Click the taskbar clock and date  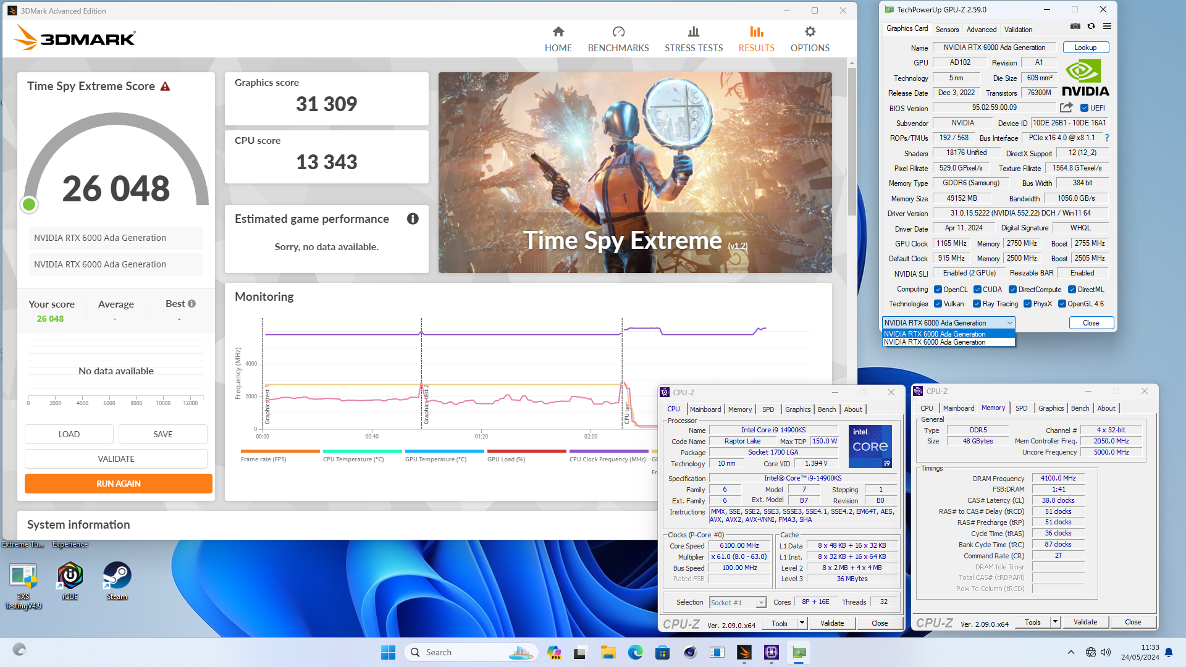pos(1142,652)
